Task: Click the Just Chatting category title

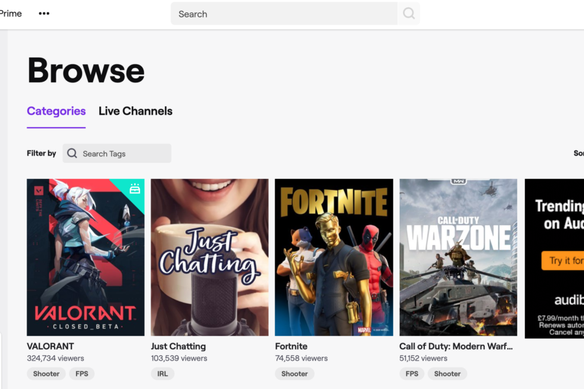Action: coord(178,346)
